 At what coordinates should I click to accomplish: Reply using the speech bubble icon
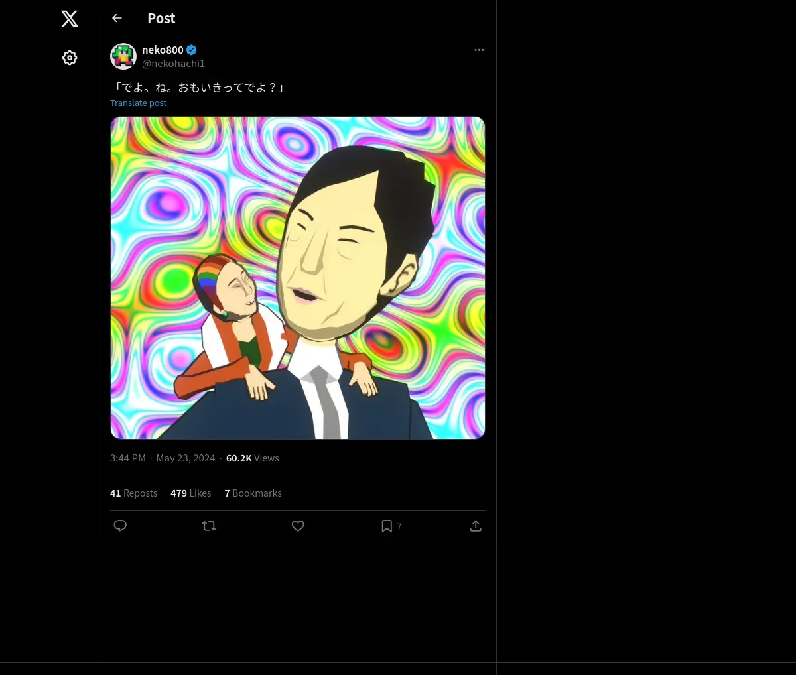coord(120,526)
